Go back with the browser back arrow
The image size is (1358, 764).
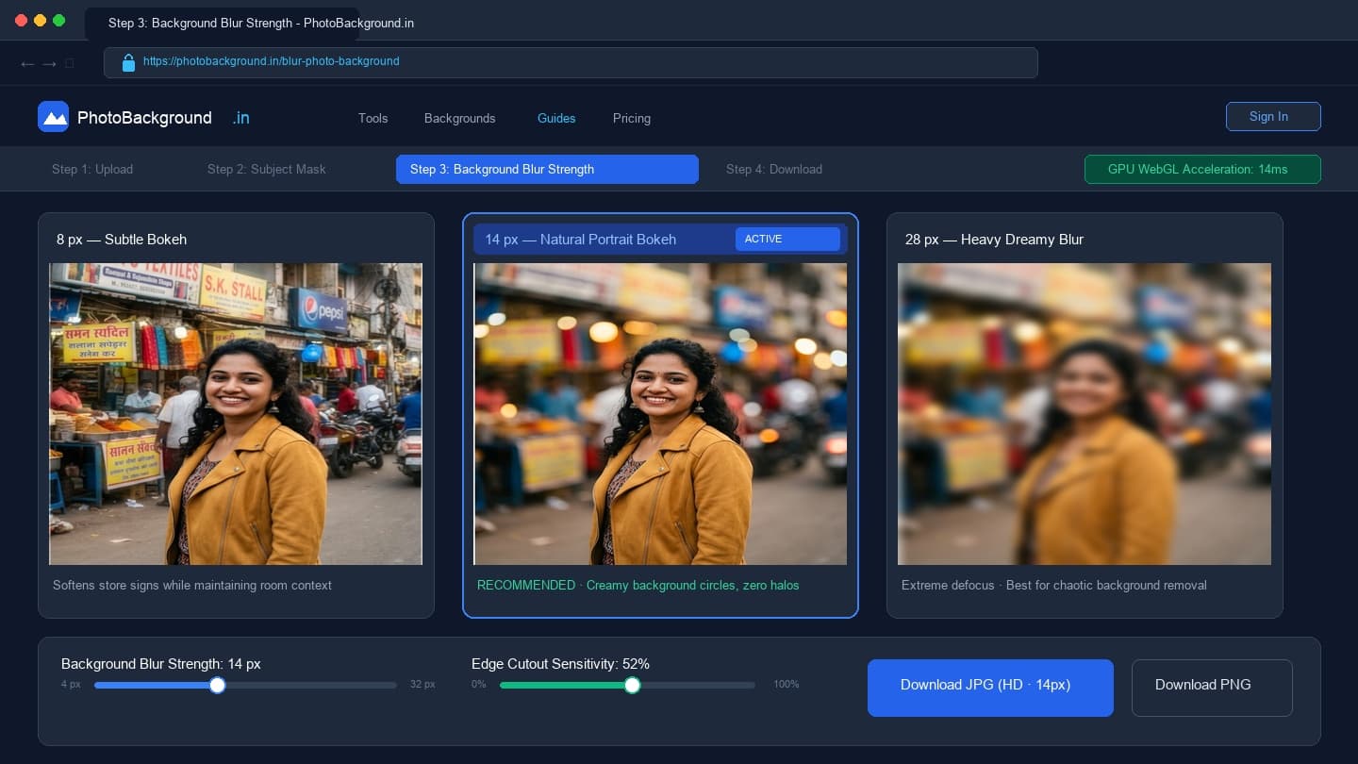tap(27, 63)
